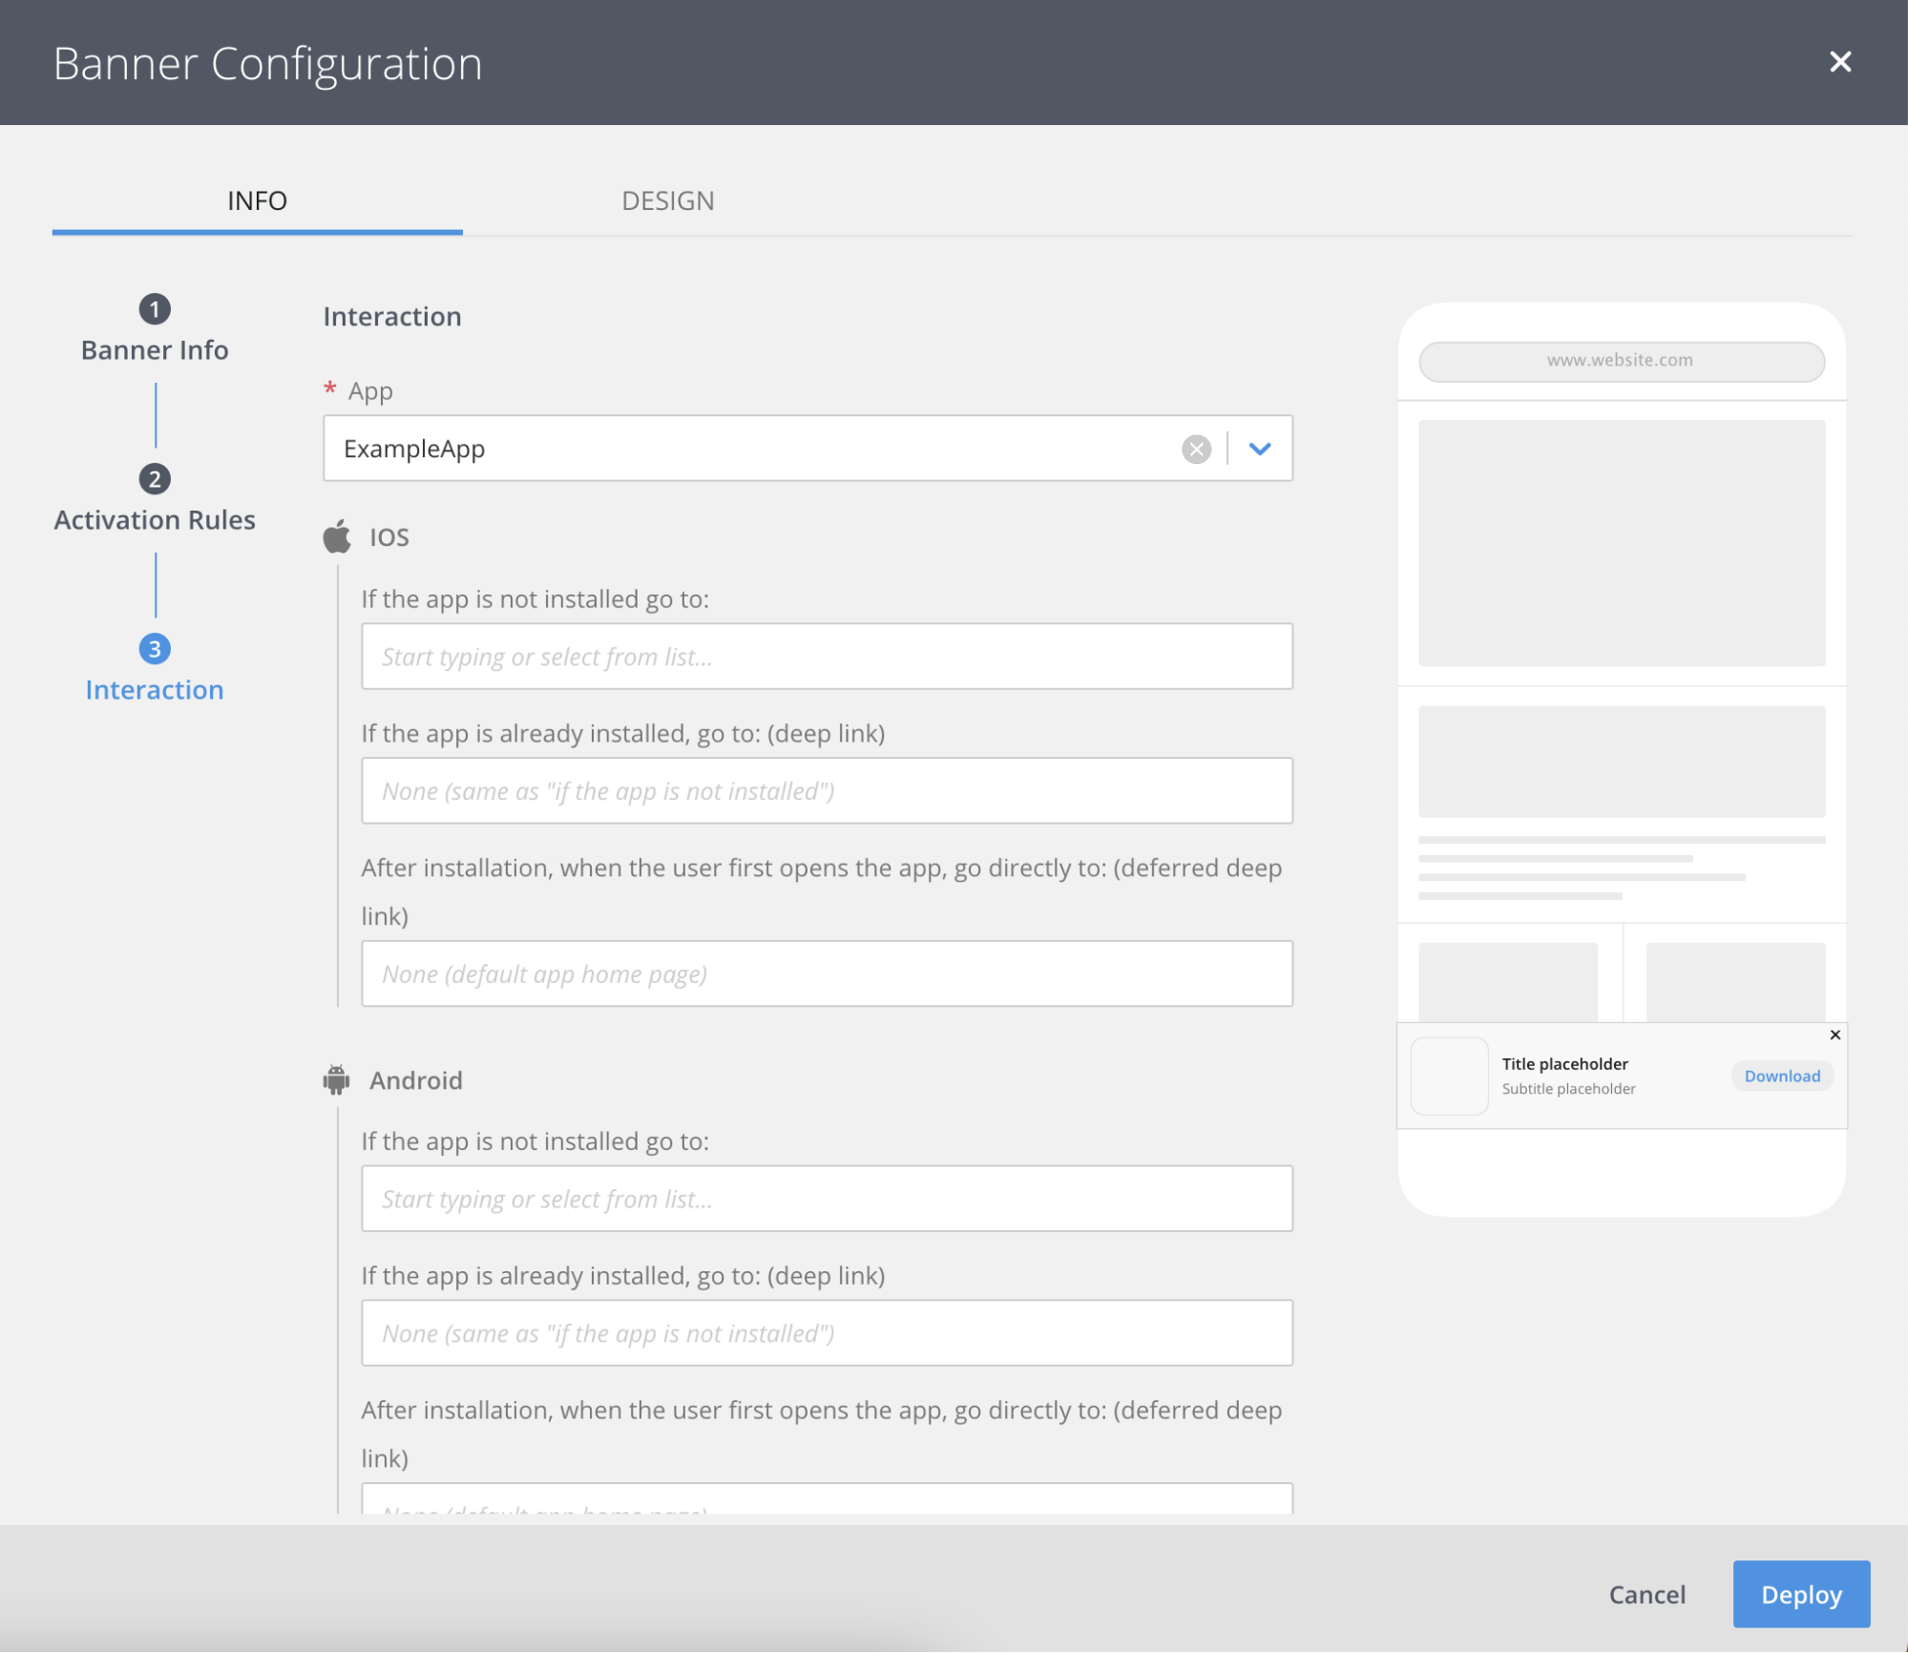Focus Android deep link field

(827, 1333)
